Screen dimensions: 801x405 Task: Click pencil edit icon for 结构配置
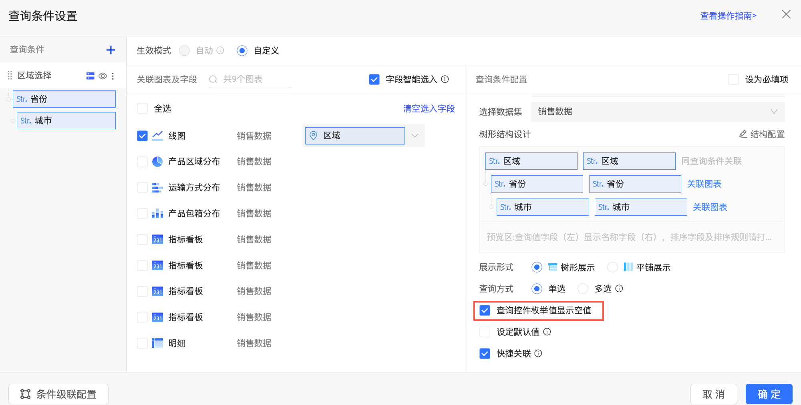click(x=743, y=134)
